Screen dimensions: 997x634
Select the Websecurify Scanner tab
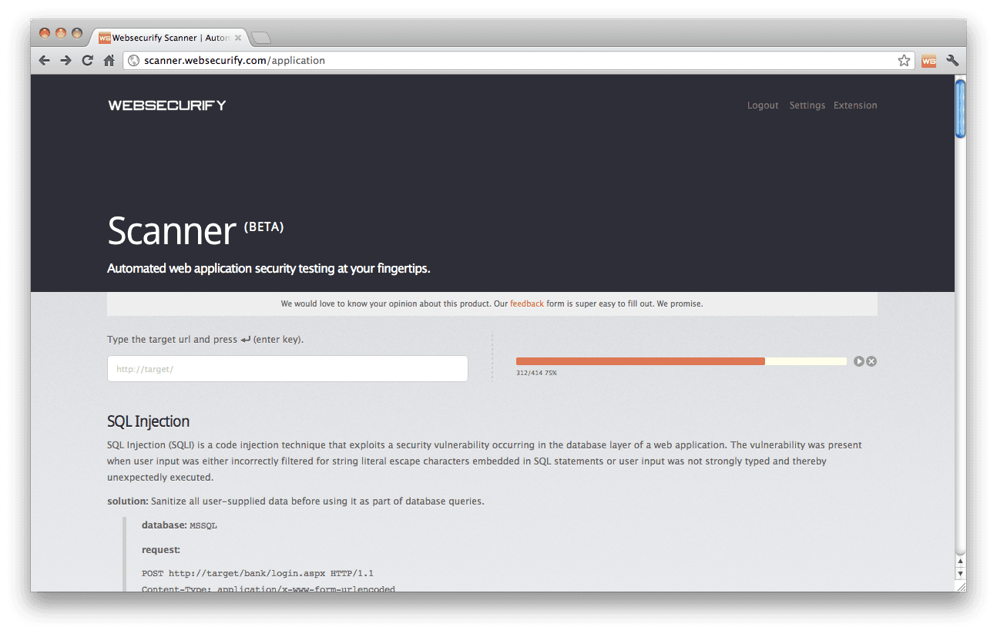coord(170,37)
